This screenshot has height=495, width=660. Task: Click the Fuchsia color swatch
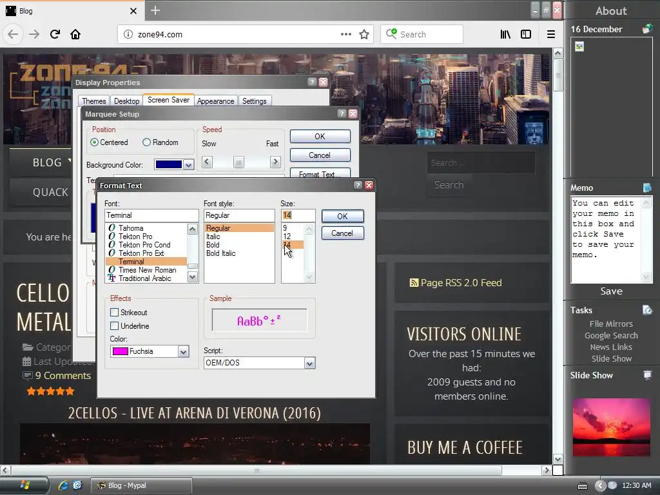click(x=121, y=351)
